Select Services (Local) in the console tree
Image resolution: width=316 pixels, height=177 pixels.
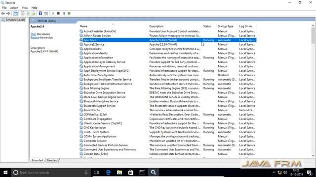pos(15,20)
